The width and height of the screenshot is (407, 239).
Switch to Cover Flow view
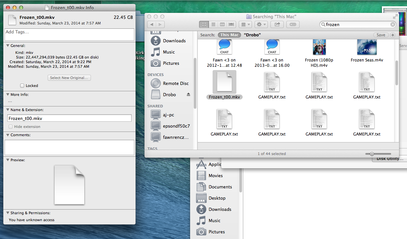pyautogui.click(x=231, y=24)
